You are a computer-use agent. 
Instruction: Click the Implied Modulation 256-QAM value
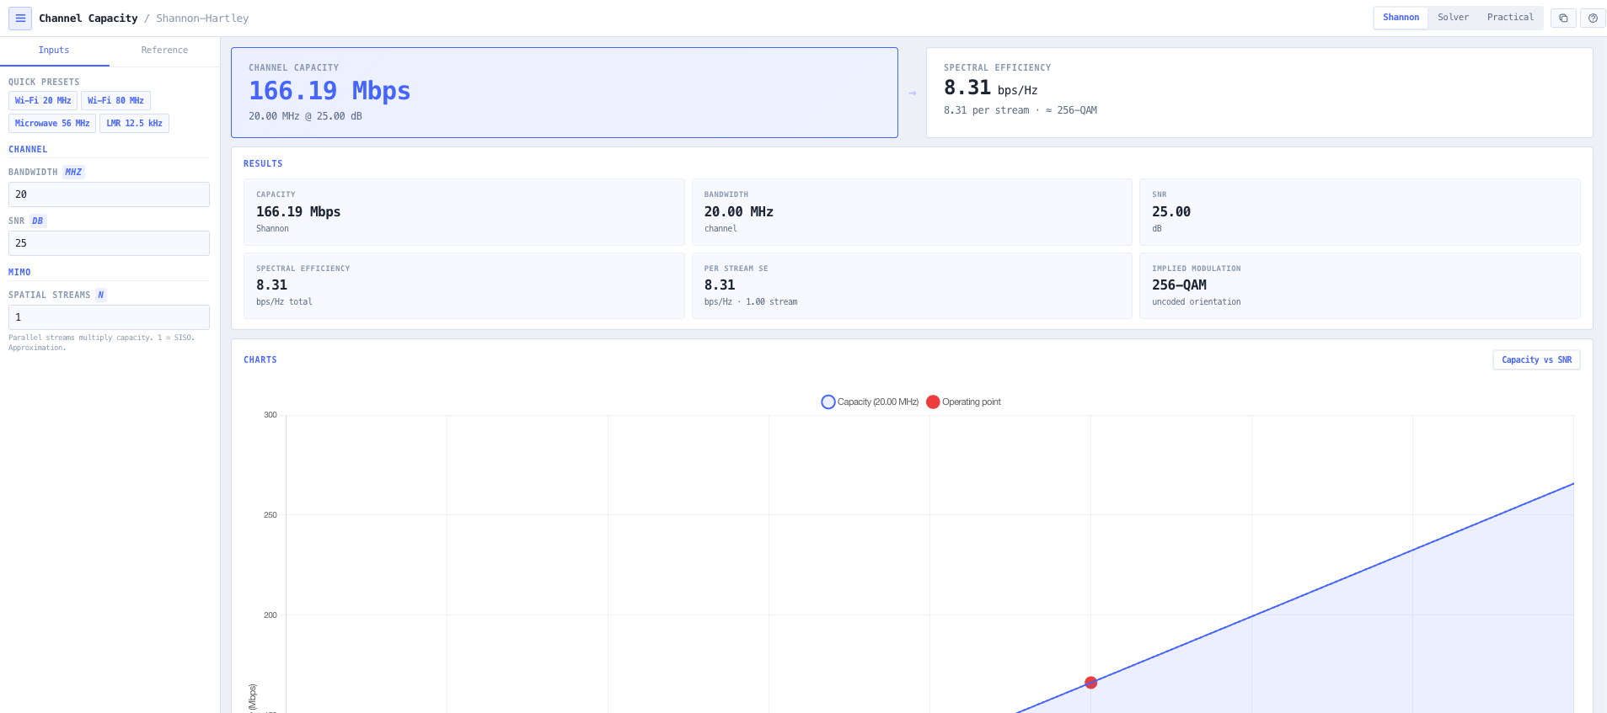click(x=1179, y=285)
